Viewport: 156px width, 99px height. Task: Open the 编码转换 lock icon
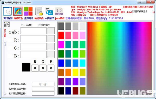(39, 11)
